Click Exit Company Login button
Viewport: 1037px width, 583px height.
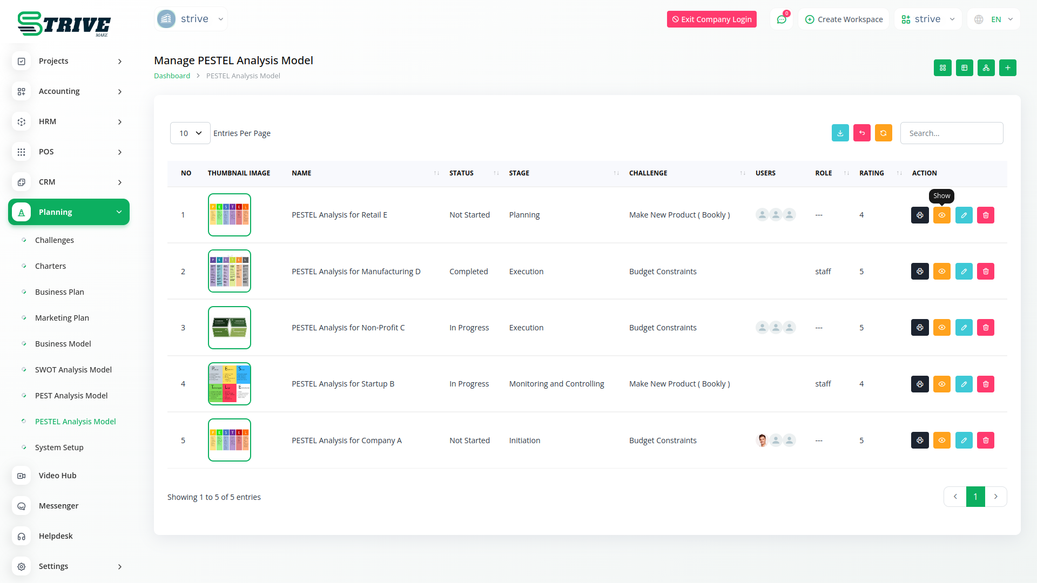tap(711, 19)
